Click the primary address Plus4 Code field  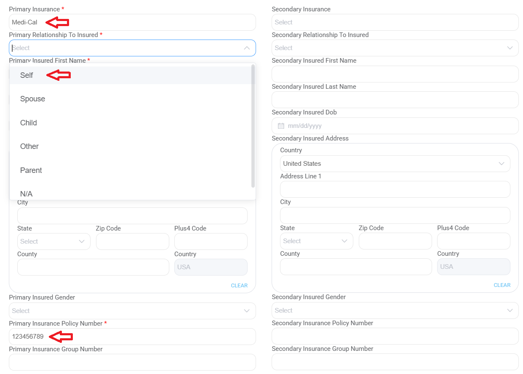pos(211,241)
